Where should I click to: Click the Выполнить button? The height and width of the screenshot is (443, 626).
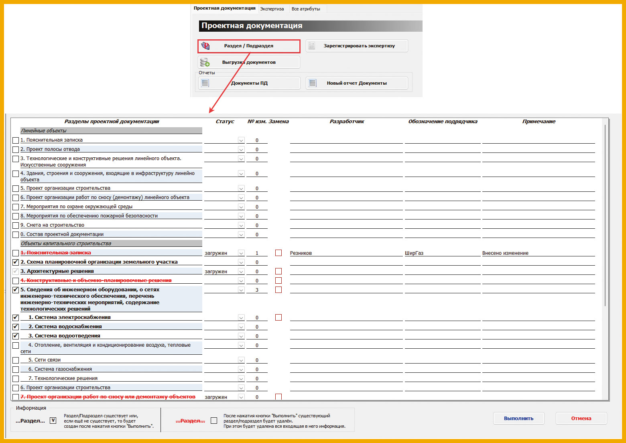pos(518,418)
